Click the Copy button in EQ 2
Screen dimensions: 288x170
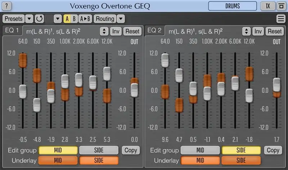click(x=273, y=150)
